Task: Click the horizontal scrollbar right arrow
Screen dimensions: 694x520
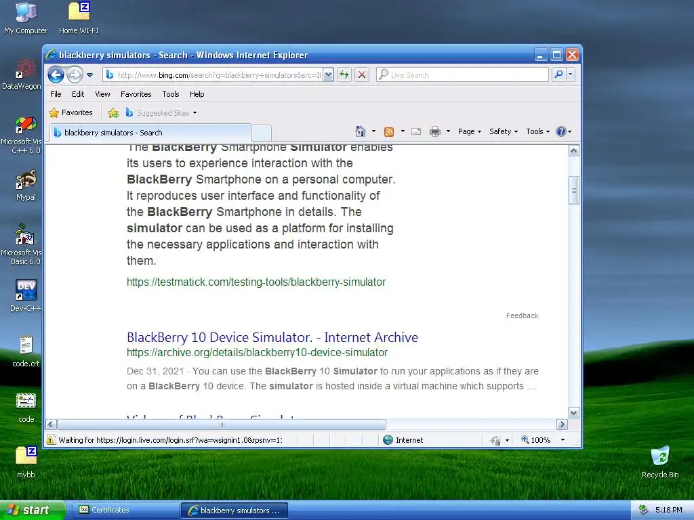Action: (x=562, y=425)
